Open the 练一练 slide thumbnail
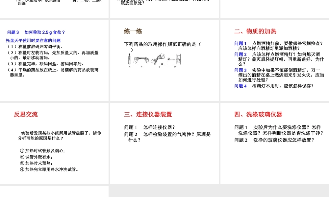The width and height of the screenshot is (329, 197). pyautogui.click(x=164, y=60)
